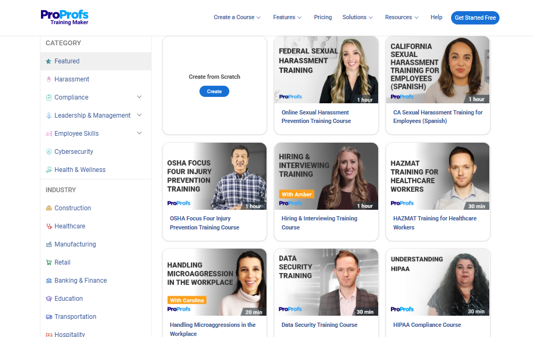Image resolution: width=533 pixels, height=337 pixels.
Task: Click the Healthcare stethoscope icon
Action: click(48, 226)
